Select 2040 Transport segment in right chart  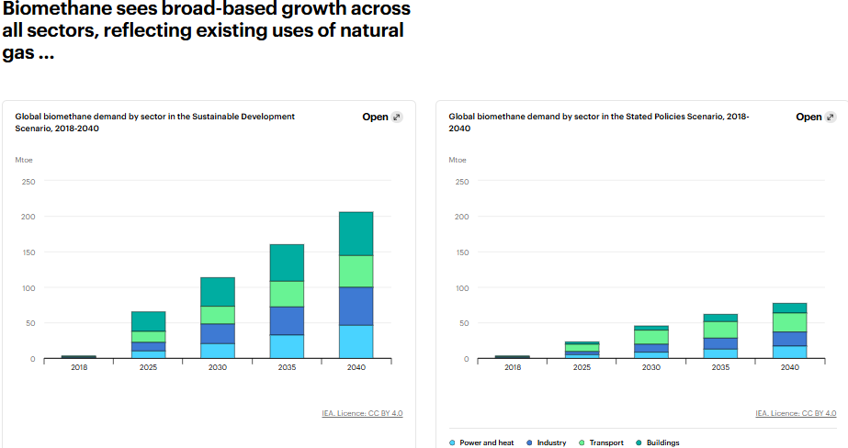[x=789, y=322]
